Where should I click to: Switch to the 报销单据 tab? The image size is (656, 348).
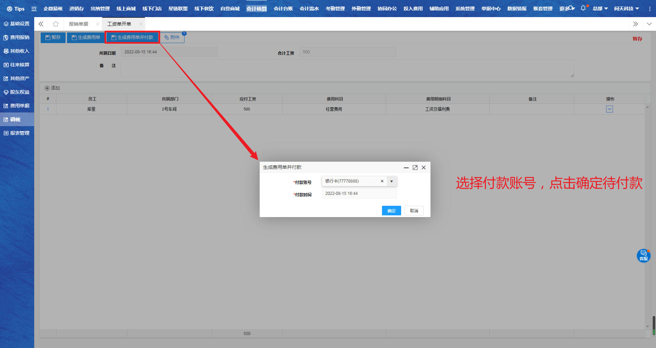click(79, 24)
